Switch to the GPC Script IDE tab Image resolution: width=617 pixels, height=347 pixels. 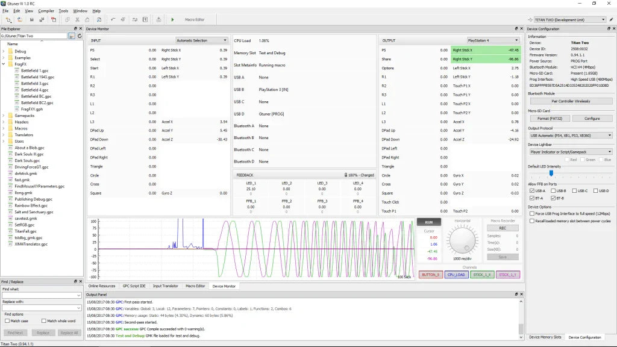[x=134, y=286]
